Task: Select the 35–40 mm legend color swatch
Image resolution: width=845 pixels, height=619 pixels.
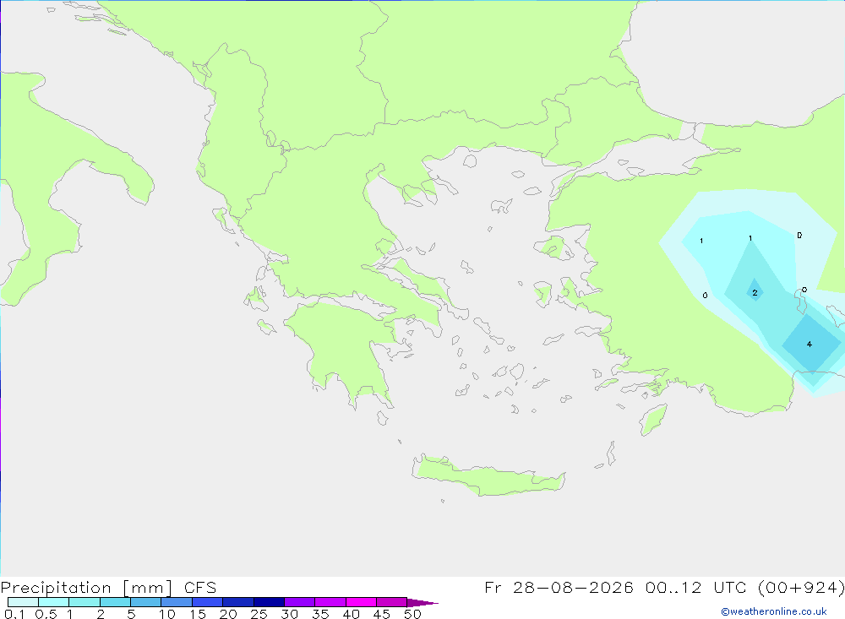Action: [x=330, y=602]
